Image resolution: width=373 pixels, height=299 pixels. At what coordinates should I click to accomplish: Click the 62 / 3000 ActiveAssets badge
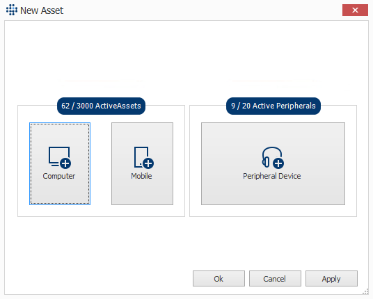click(x=101, y=106)
